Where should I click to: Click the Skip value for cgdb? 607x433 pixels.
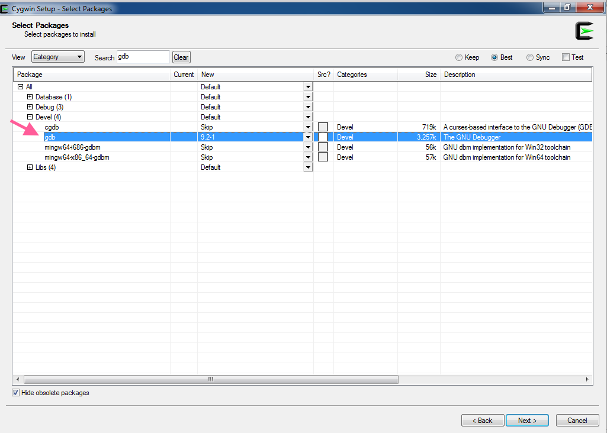coord(207,127)
